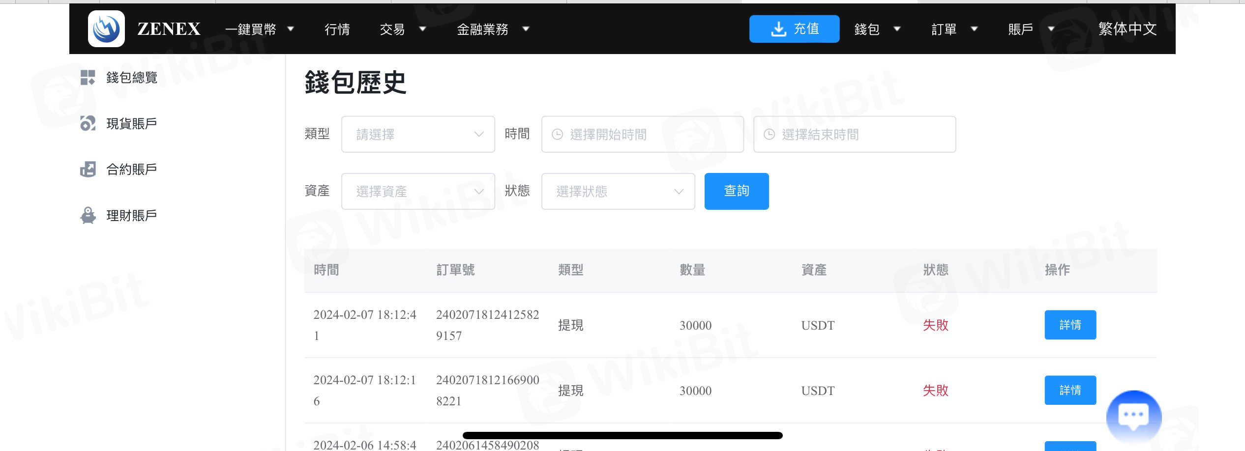The image size is (1245, 451).
Task: Click the 理財賬戶 sidebar icon
Action: pyautogui.click(x=88, y=216)
